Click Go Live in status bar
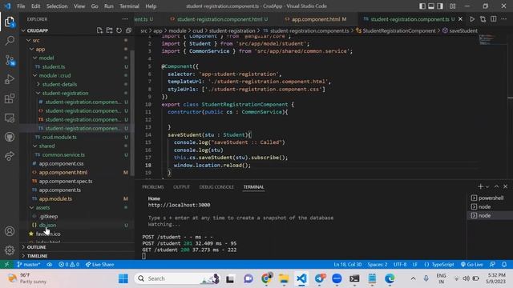The height and width of the screenshot is (288, 513). [472, 265]
